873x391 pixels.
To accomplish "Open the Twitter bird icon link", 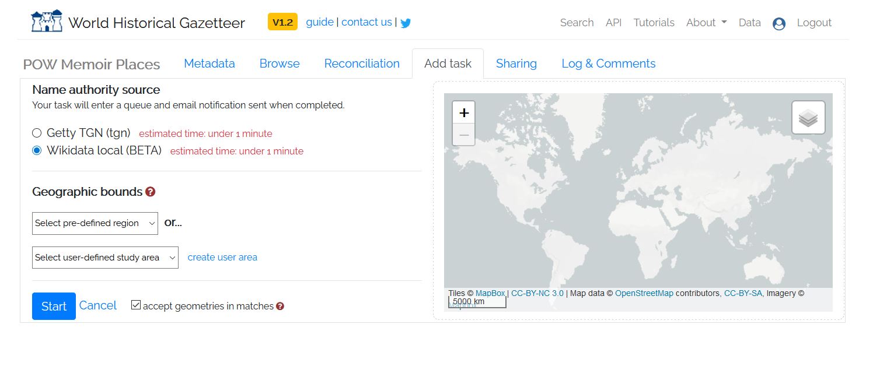I will coord(406,23).
